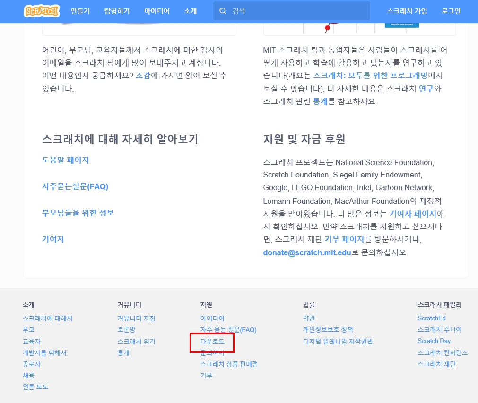Open the 만들기 menu item
478x403 pixels.
click(x=80, y=11)
